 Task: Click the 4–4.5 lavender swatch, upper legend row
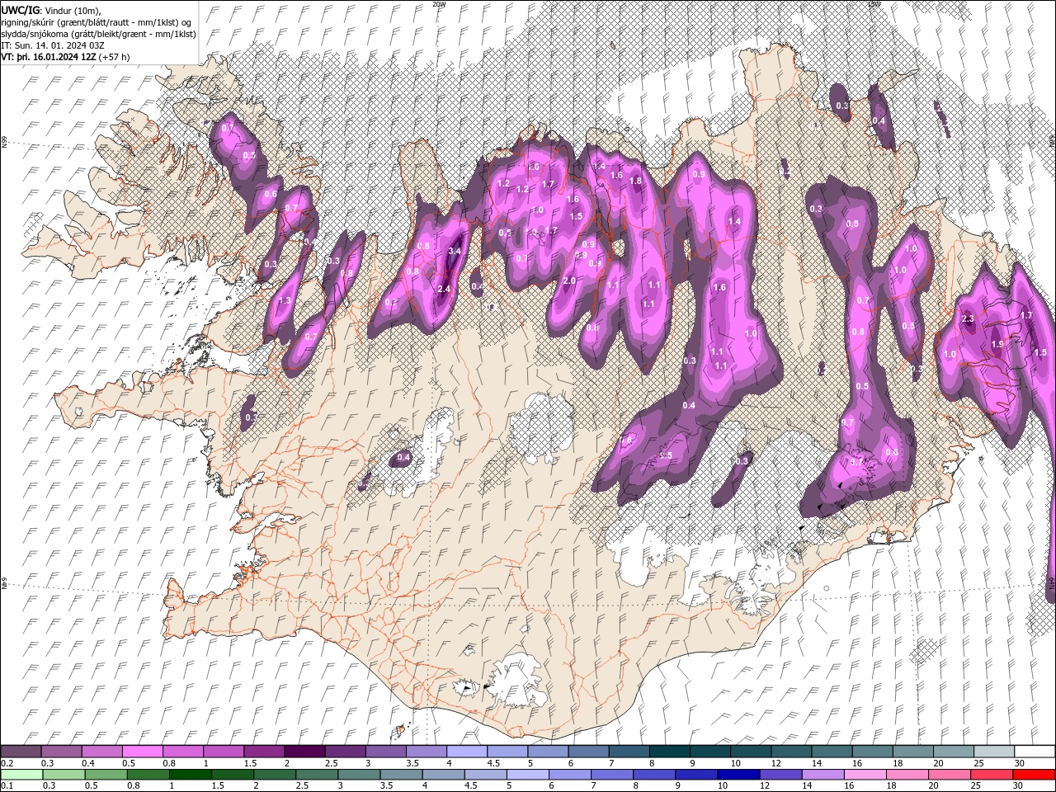tap(467, 752)
